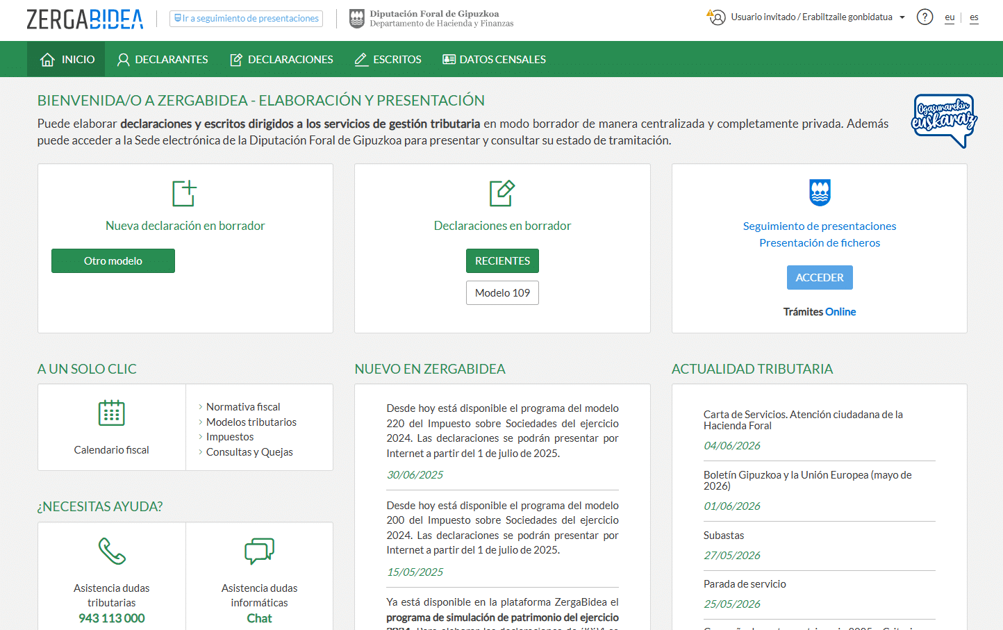1003x630 pixels.
Task: Click the Recientes button
Action: 502,260
